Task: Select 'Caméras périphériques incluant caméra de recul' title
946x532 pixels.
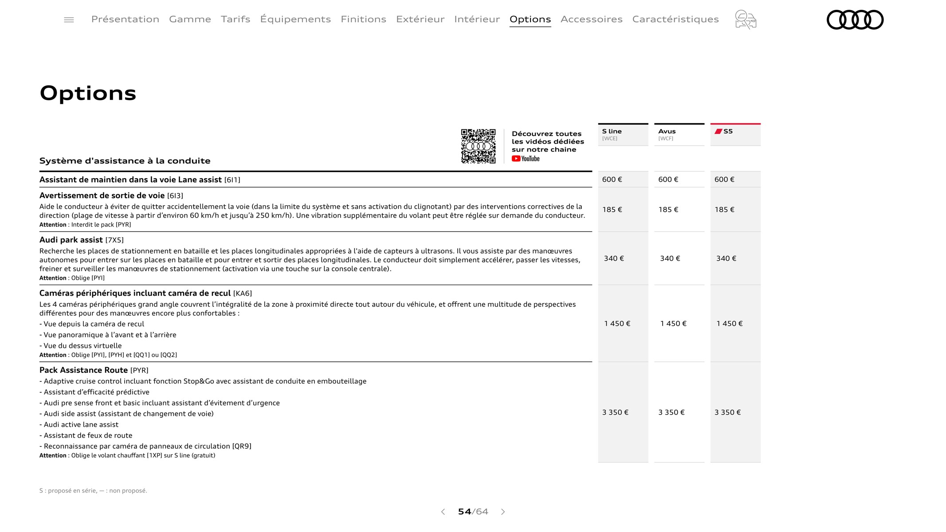Action: tap(135, 293)
